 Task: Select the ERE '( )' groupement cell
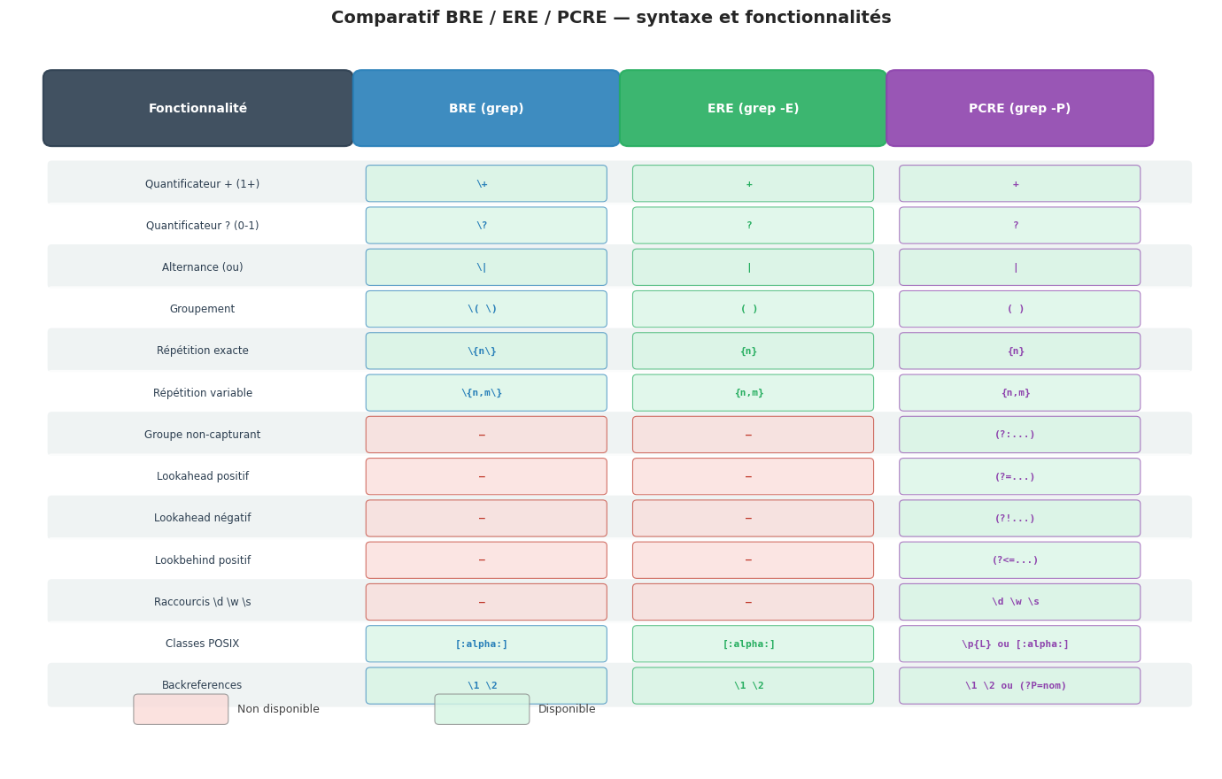[753, 309]
